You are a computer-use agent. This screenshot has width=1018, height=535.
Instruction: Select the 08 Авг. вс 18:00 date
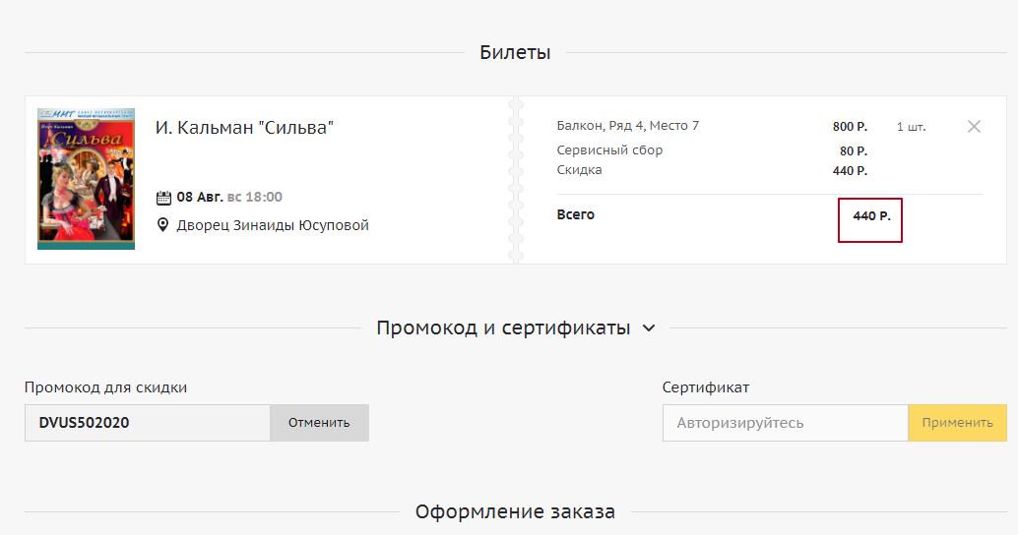(x=228, y=198)
